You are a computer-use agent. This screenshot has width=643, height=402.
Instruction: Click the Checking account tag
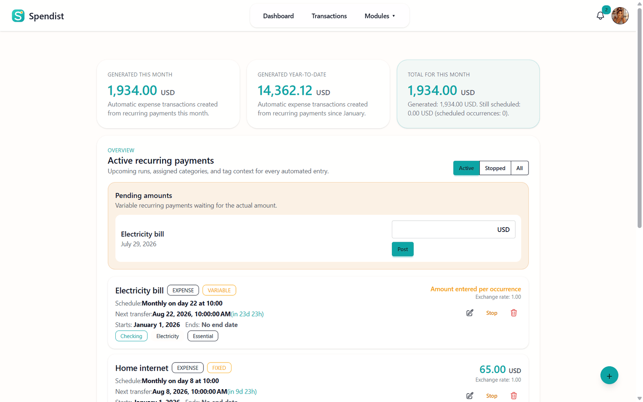coord(131,336)
